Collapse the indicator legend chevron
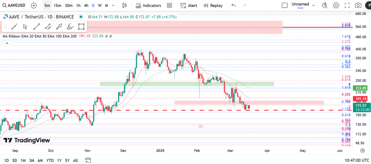 [6, 43]
